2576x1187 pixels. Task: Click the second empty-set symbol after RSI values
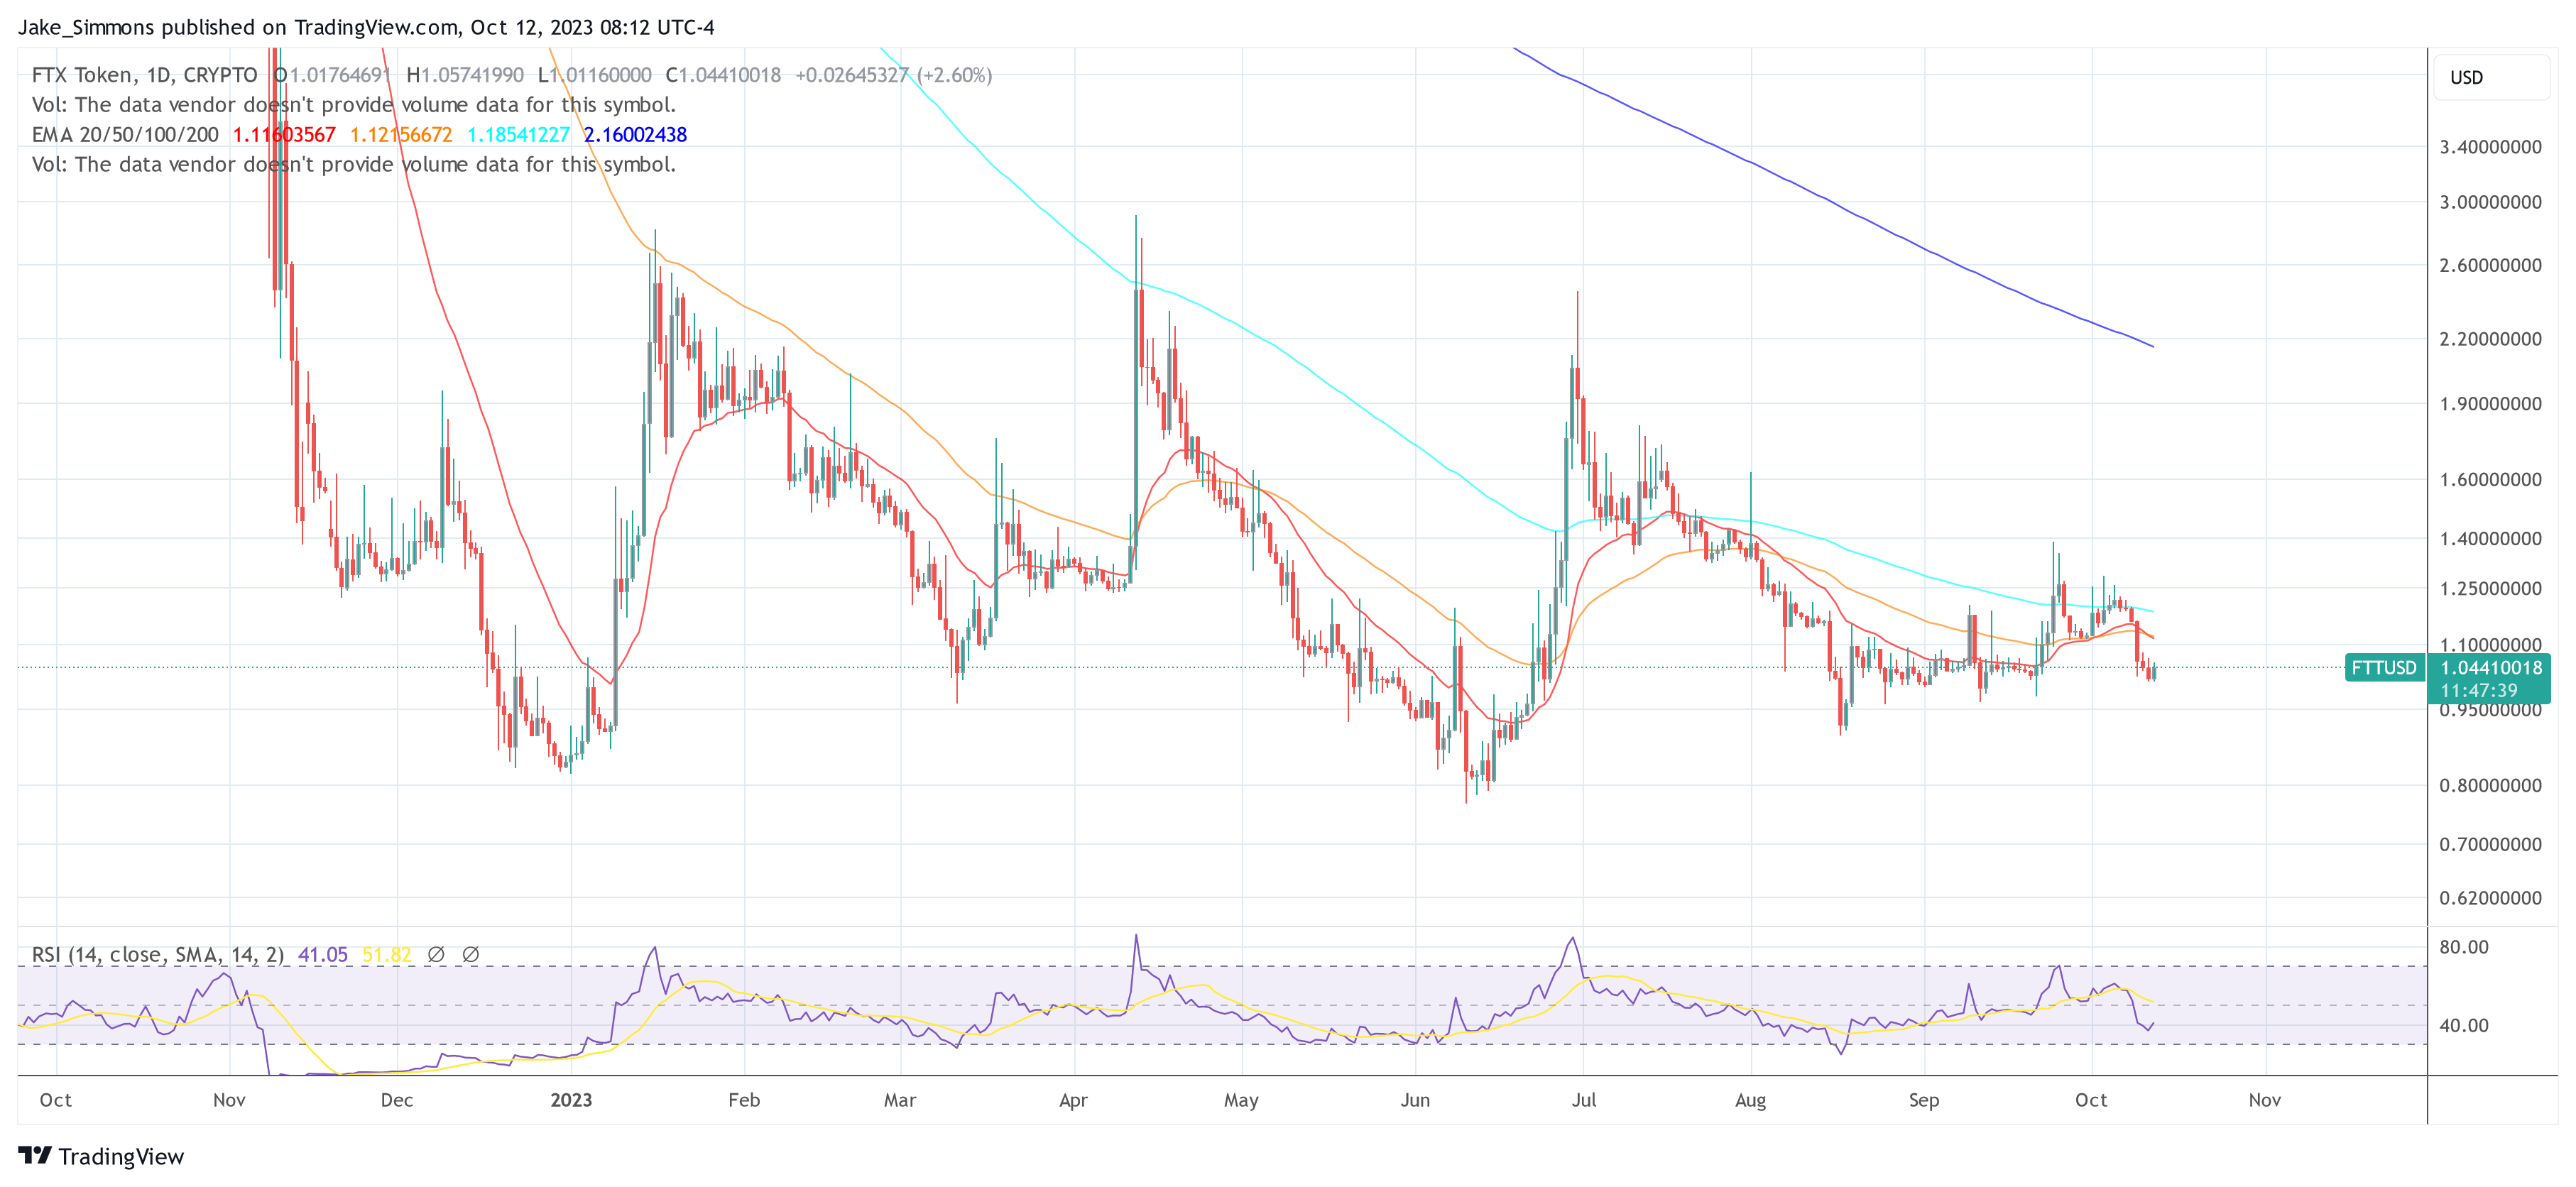coord(470,954)
